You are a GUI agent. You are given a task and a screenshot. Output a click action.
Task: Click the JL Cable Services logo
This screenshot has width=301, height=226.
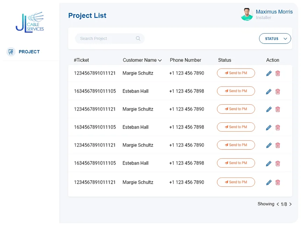[30, 22]
